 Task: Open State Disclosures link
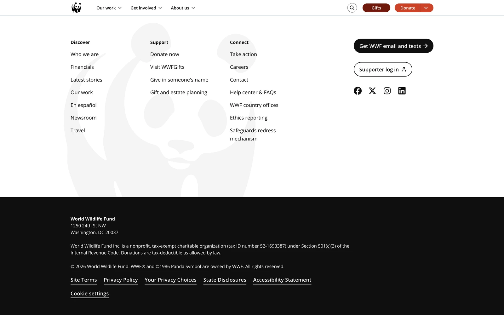(225, 280)
